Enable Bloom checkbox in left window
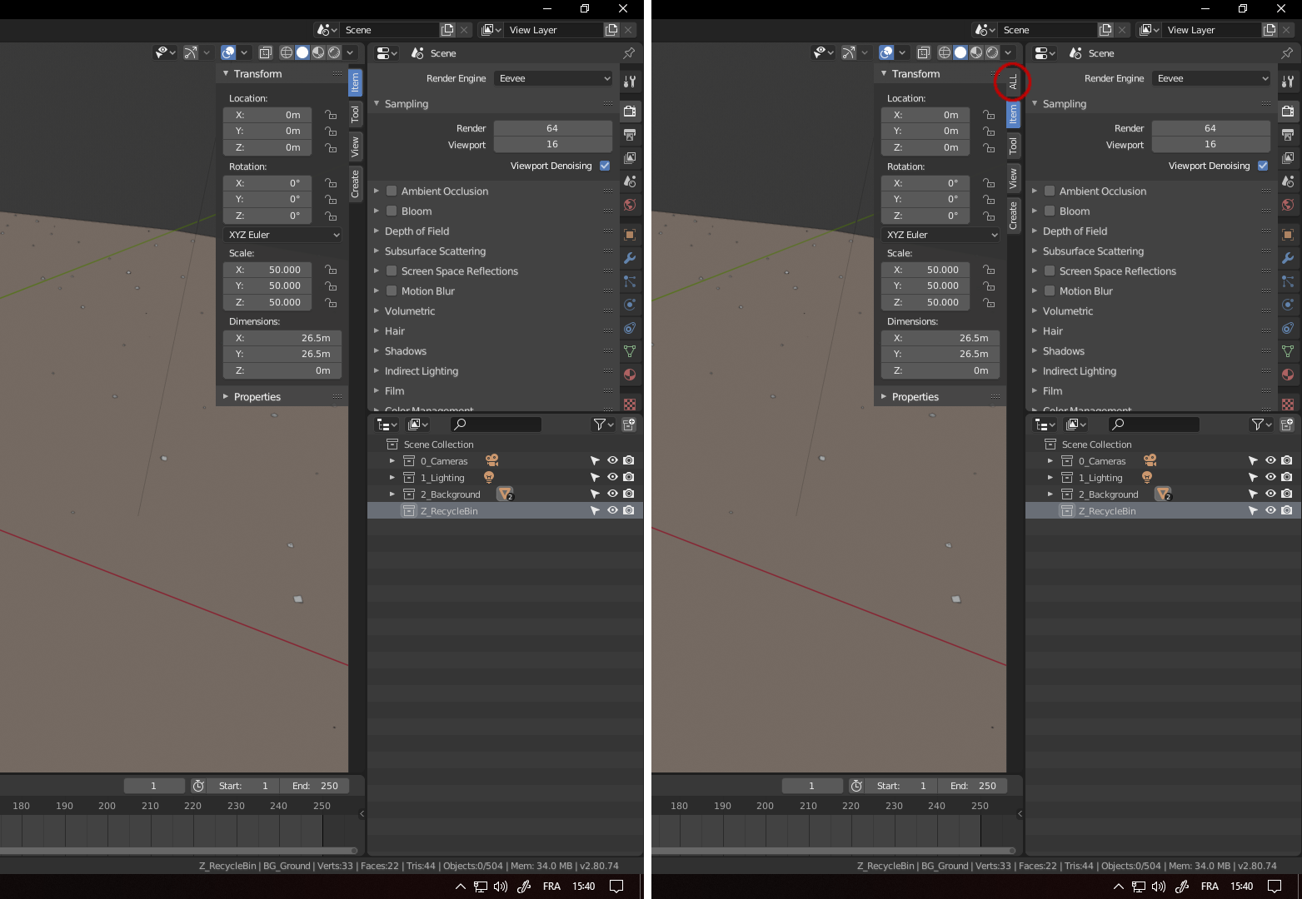1302x899 pixels. (392, 211)
